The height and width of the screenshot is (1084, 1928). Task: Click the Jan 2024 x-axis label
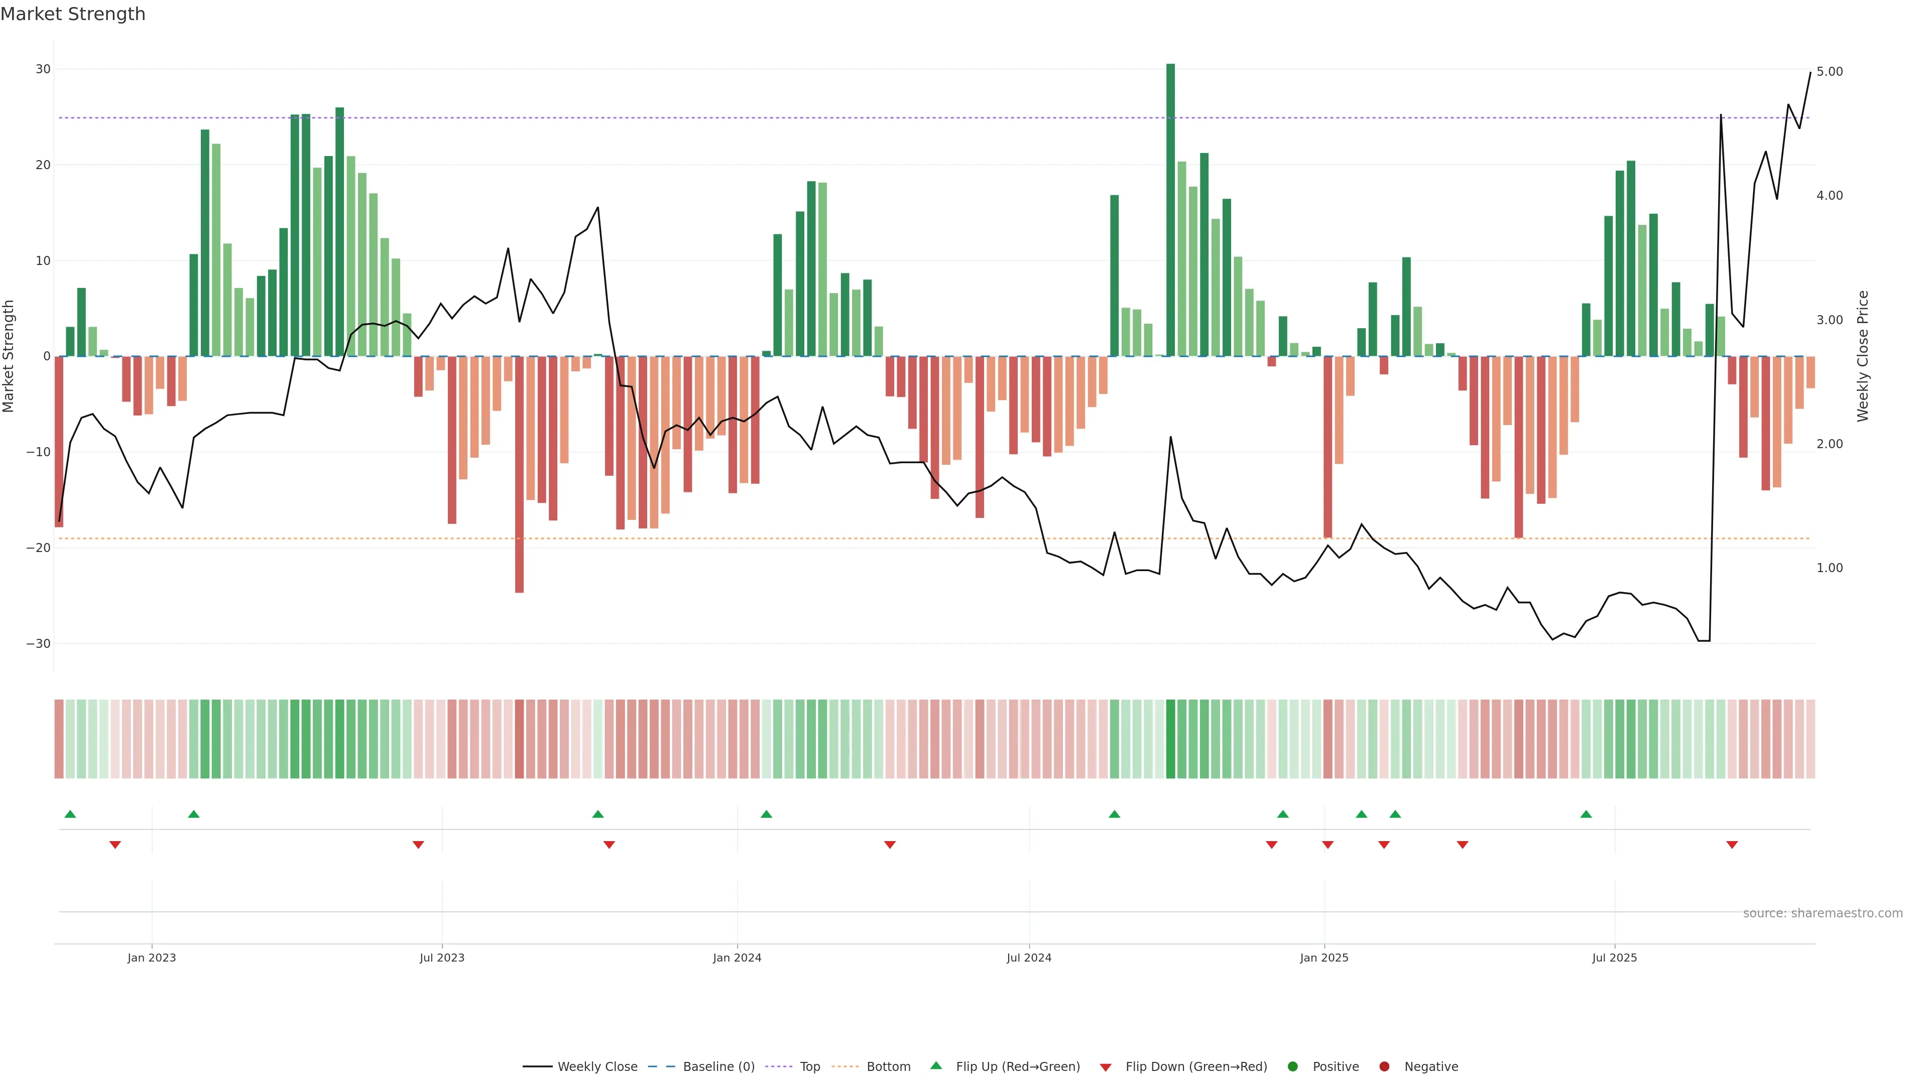pos(737,958)
